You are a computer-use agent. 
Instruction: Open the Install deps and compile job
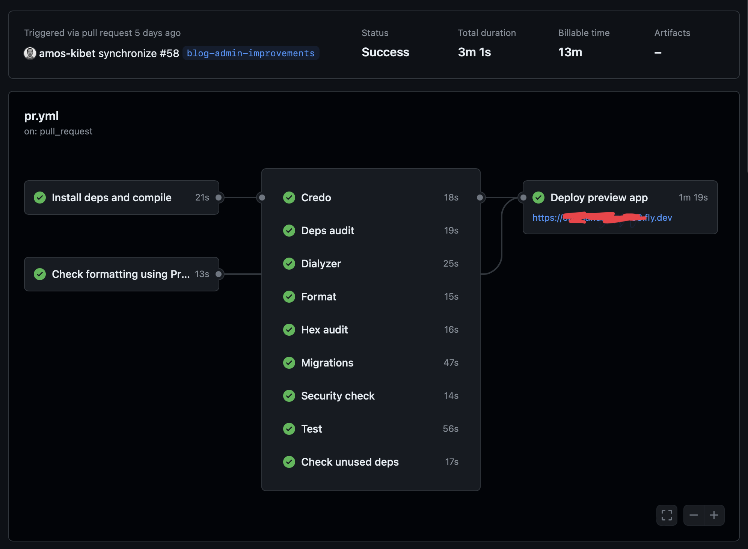click(x=112, y=198)
